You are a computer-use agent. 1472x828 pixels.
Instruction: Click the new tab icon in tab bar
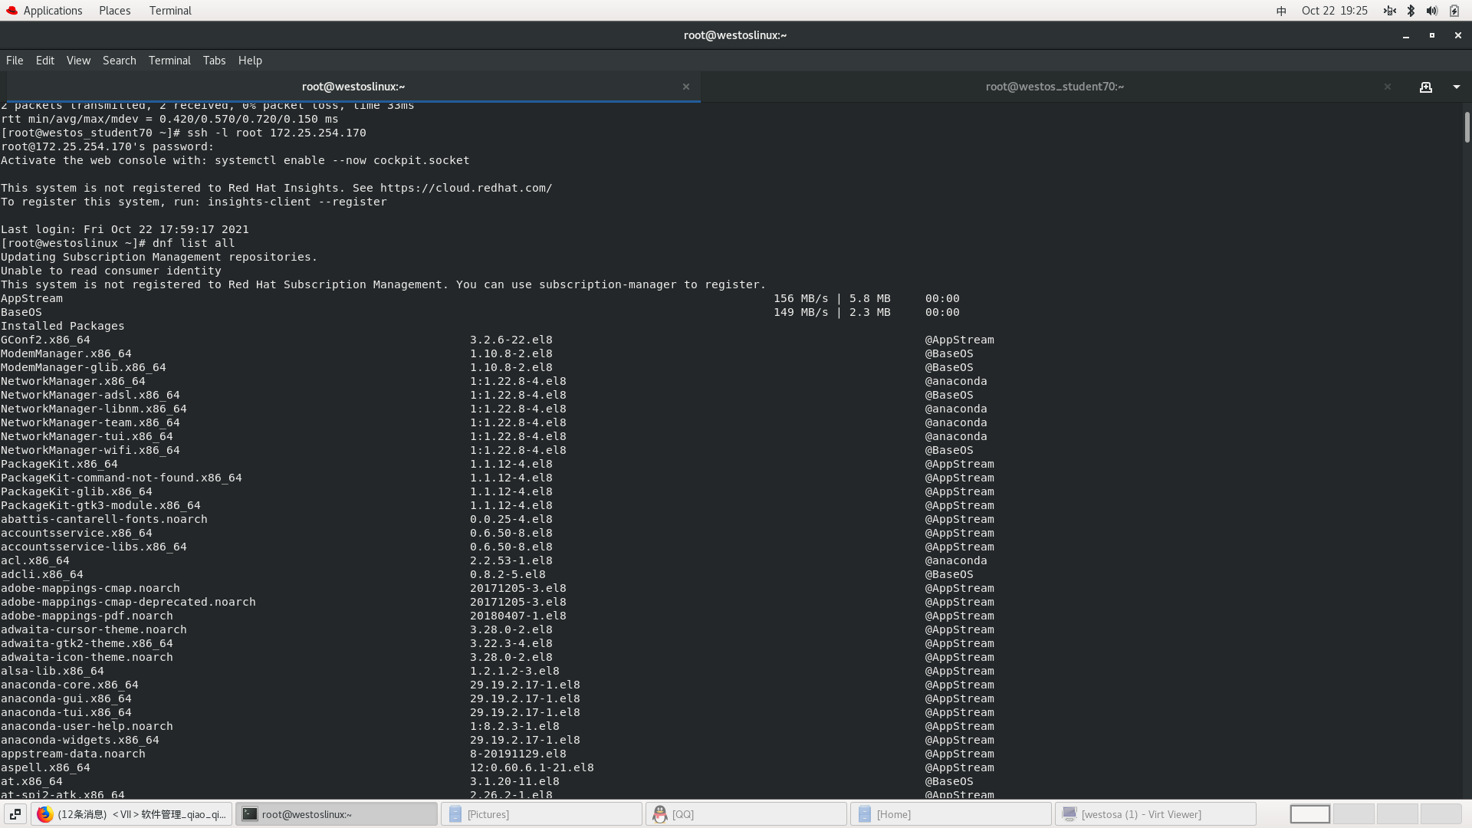(x=1425, y=87)
